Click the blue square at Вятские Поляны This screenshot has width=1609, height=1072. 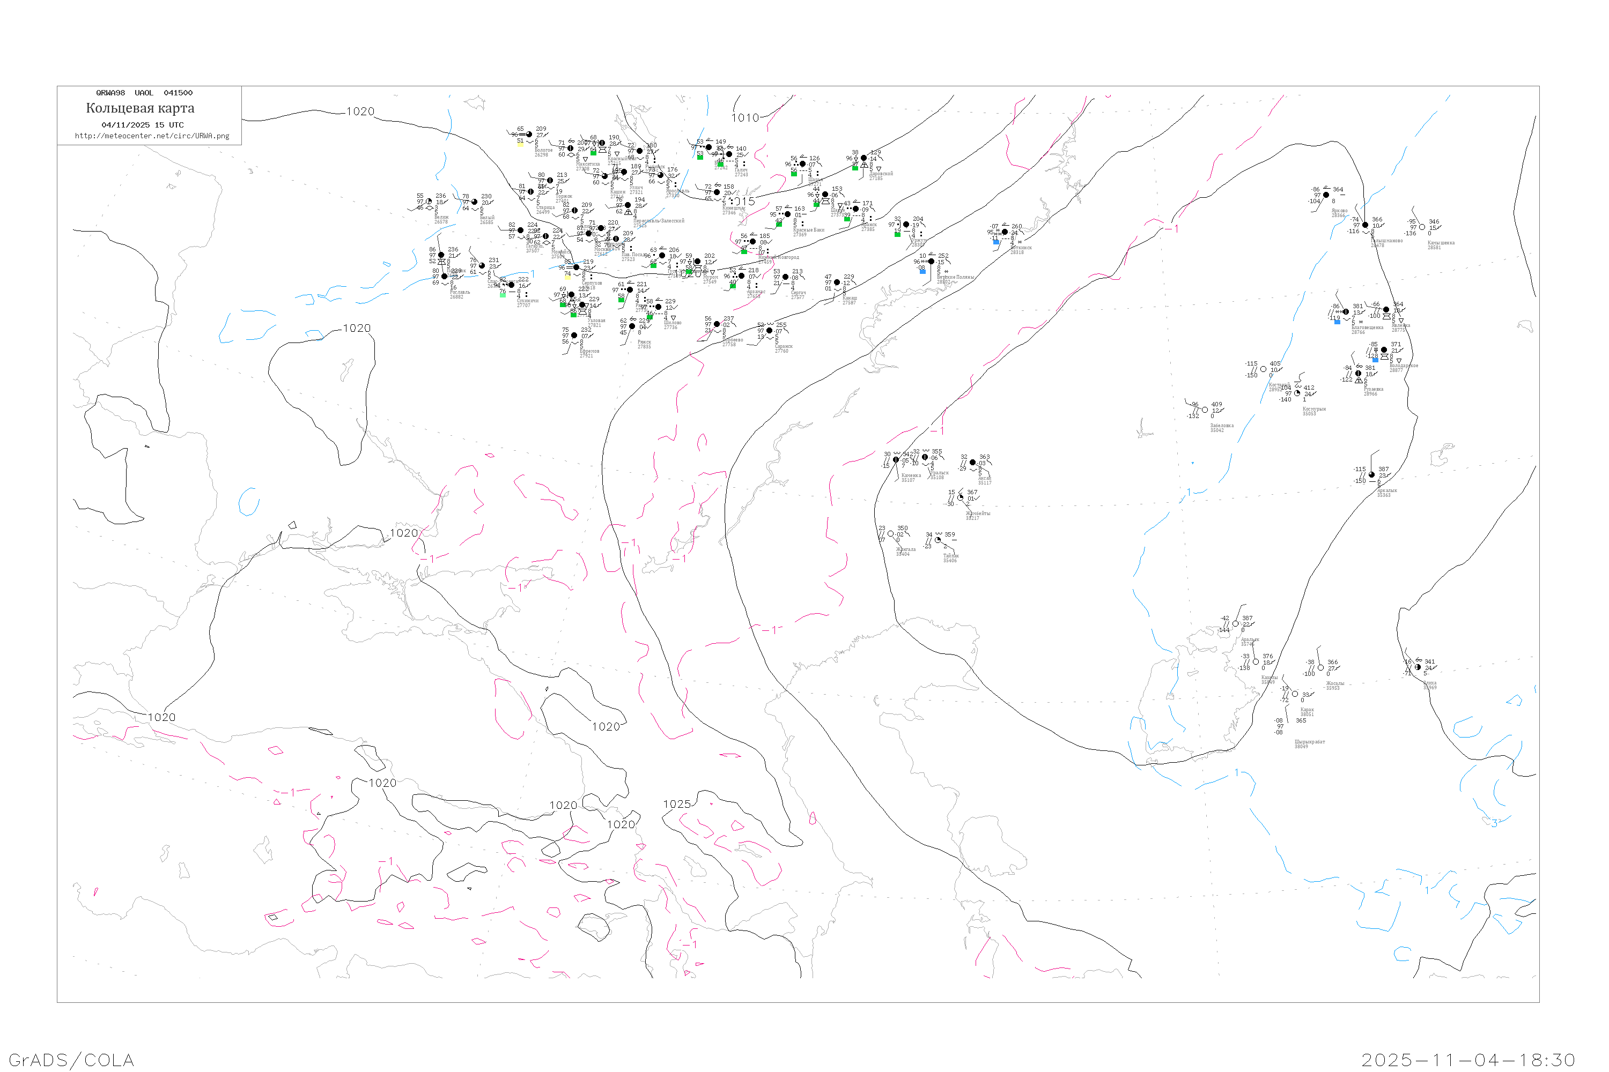tap(923, 271)
